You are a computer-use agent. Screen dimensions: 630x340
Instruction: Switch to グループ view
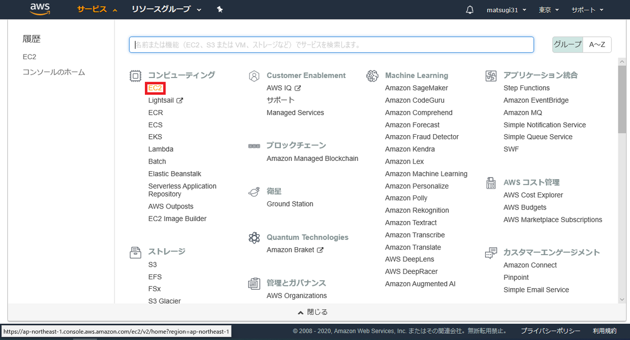pos(568,45)
